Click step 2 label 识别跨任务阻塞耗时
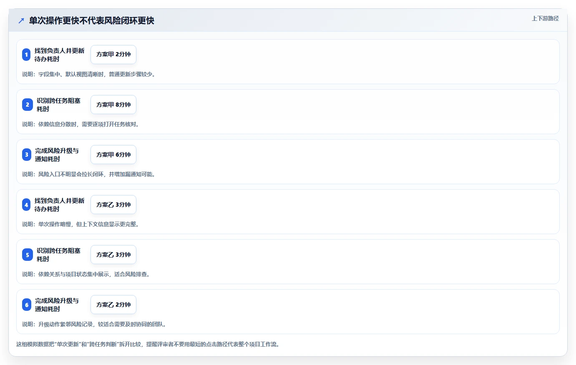Screen dimensions: 576x365 click(58, 105)
